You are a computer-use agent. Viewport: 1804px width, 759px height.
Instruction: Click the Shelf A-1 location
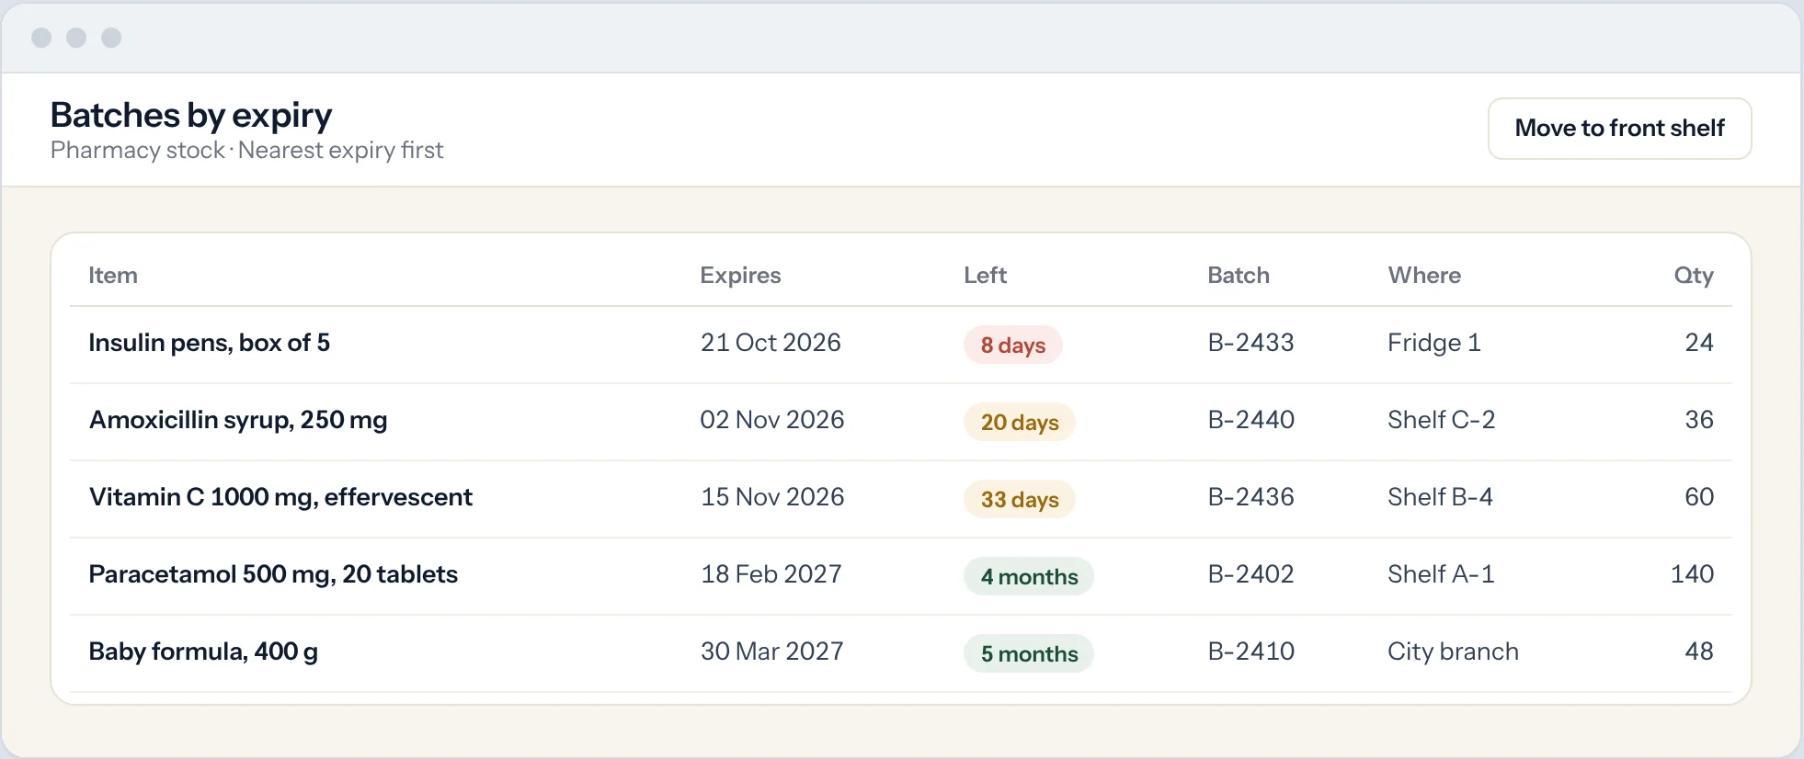coord(1441,574)
